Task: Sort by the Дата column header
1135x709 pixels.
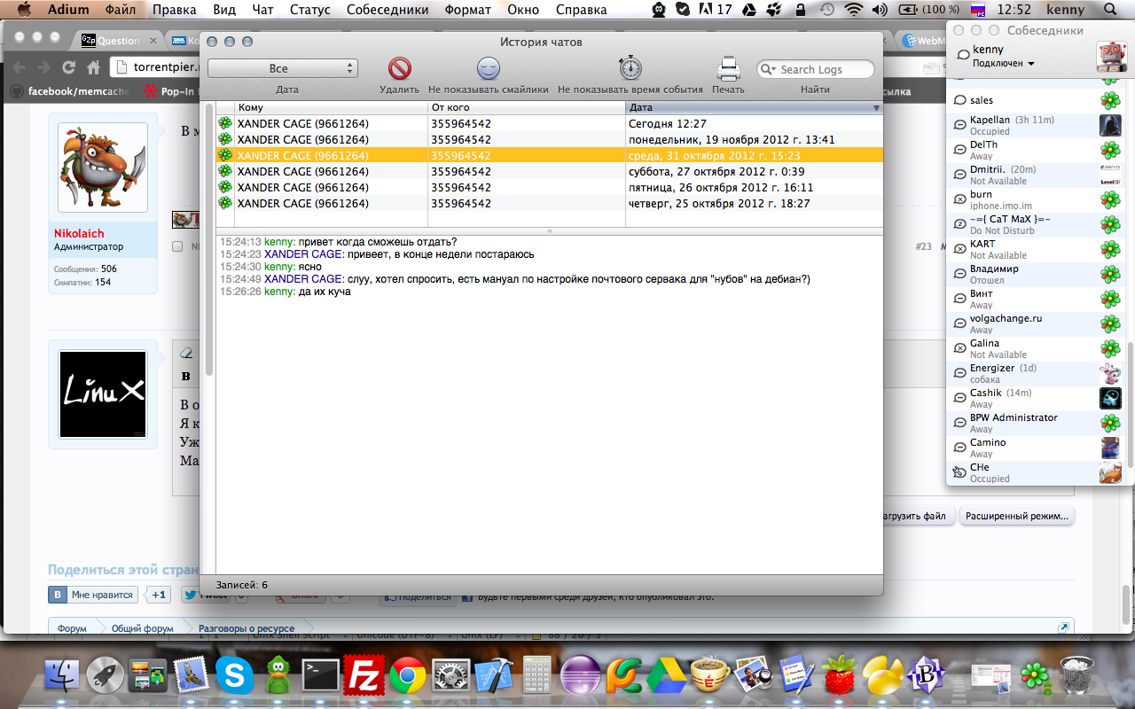Action: (x=754, y=107)
